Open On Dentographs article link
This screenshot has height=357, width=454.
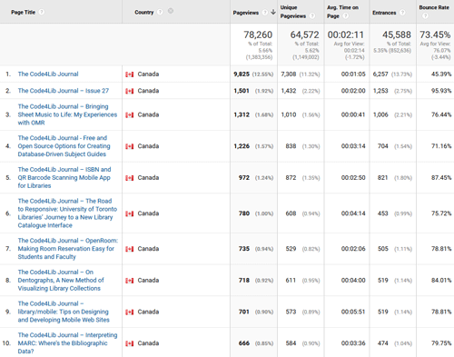point(61,280)
